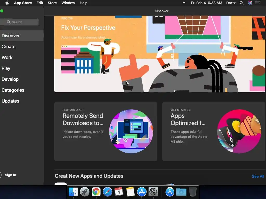266x199 pixels.
Task: Open the Store menu
Action: [52, 3]
